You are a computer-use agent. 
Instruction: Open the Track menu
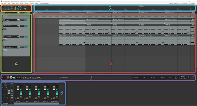pyautogui.click(x=21, y=3)
